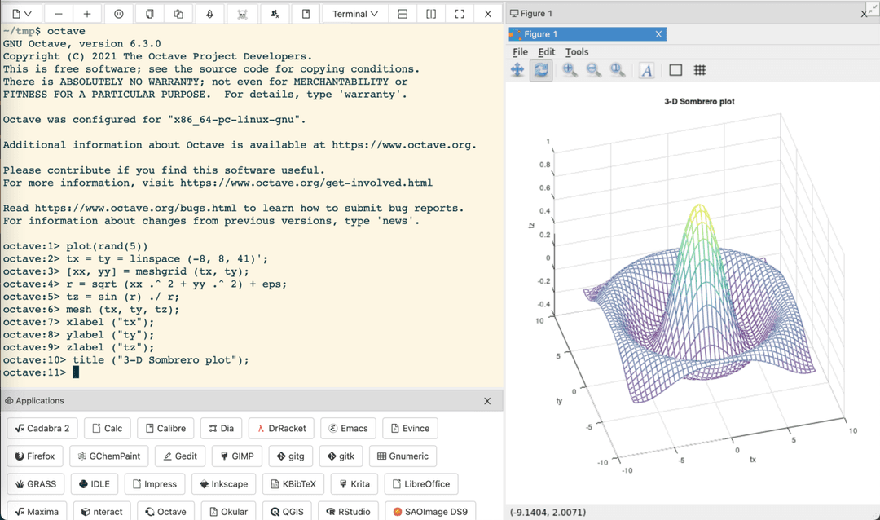Open the Tools menu in Figure window
The height and width of the screenshot is (520, 880).
tap(577, 52)
